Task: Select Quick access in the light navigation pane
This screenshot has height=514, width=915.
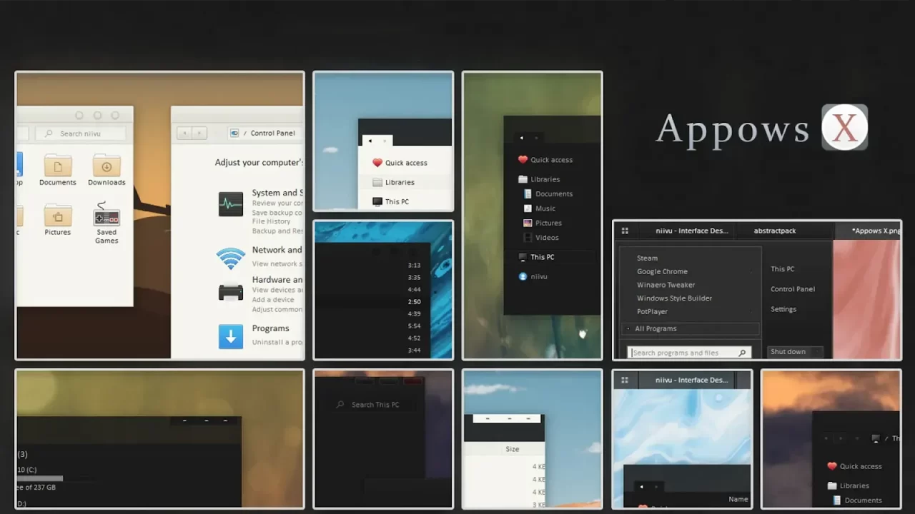Action: [x=400, y=163]
